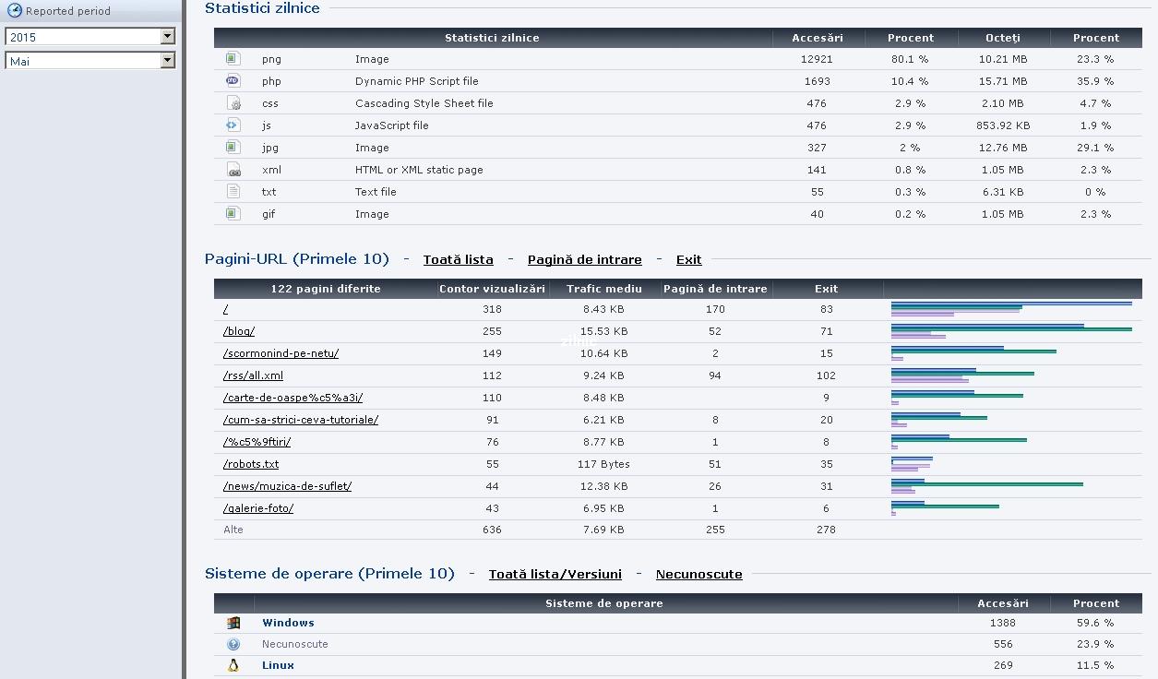The image size is (1158, 679).
Task: Click the php file type icon
Action: coord(233,80)
